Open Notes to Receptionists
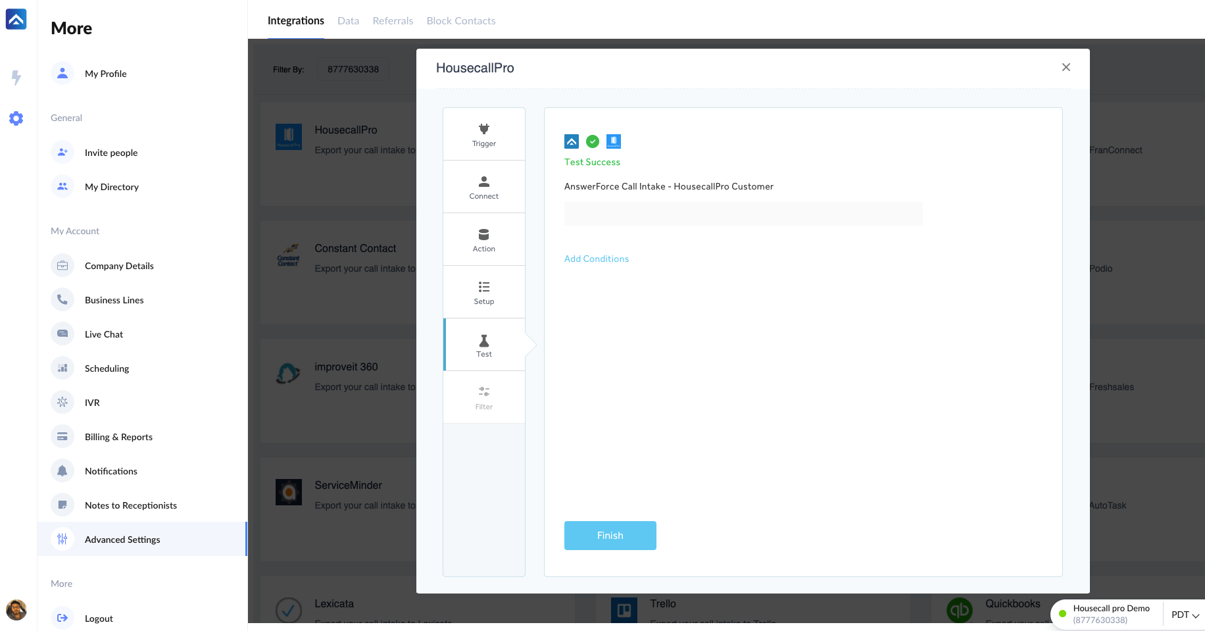 click(131, 505)
